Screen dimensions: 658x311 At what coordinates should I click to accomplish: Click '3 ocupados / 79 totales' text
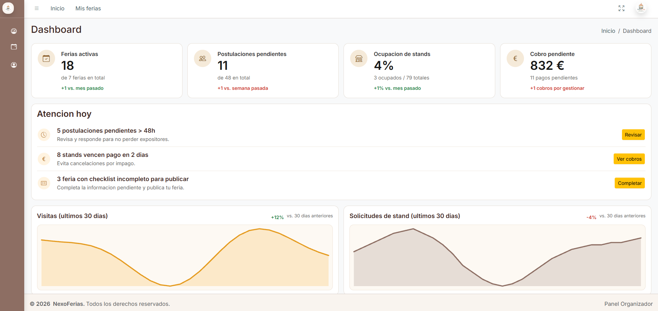(x=401, y=78)
